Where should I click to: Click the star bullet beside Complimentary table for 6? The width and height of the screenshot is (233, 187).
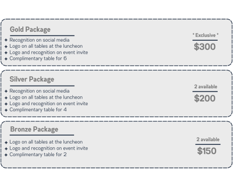pos(6,59)
